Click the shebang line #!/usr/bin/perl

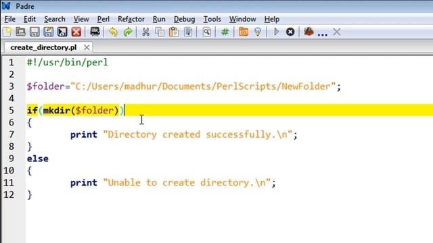coord(68,63)
